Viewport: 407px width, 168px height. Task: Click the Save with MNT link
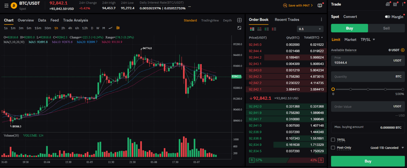(x=299, y=6)
